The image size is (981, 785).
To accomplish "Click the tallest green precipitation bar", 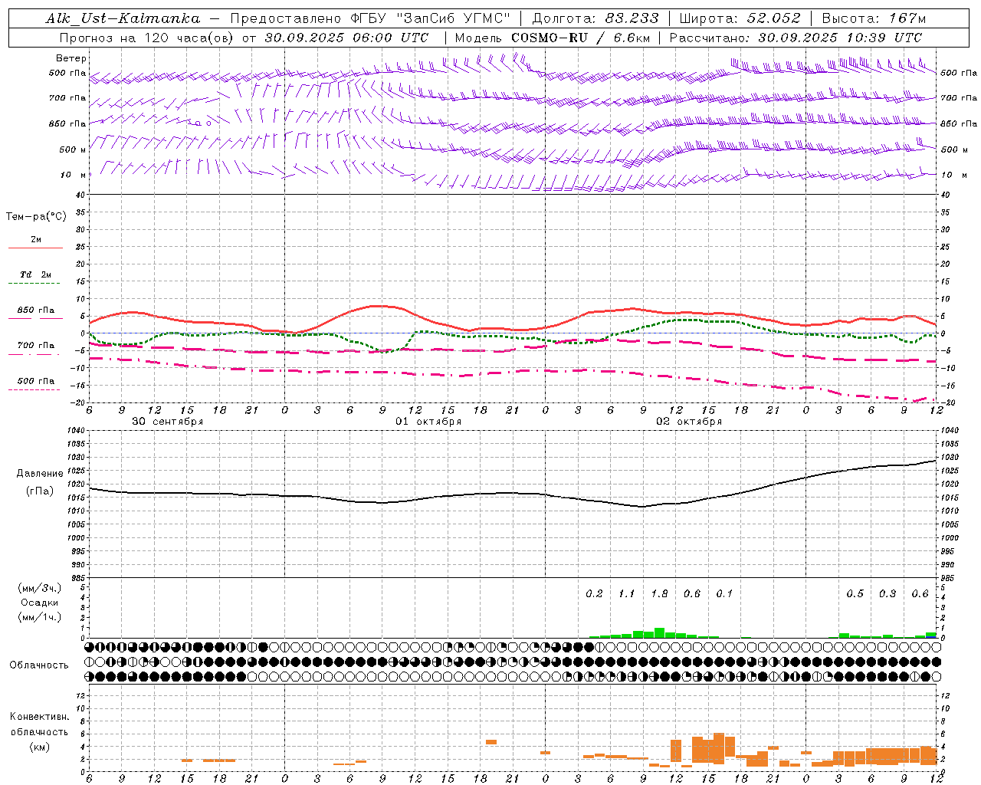I will click(x=659, y=633).
